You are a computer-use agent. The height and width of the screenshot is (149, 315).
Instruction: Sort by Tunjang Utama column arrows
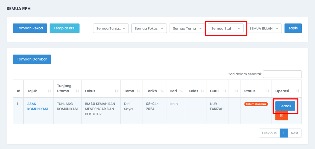(77, 91)
